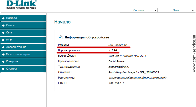Screen dimensions: 196x107
Task: Click the Тех. поддержка label
Action: point(69,67)
